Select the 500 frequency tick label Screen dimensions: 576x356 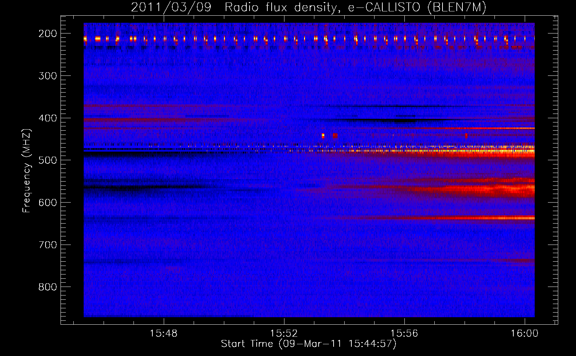pos(47,160)
